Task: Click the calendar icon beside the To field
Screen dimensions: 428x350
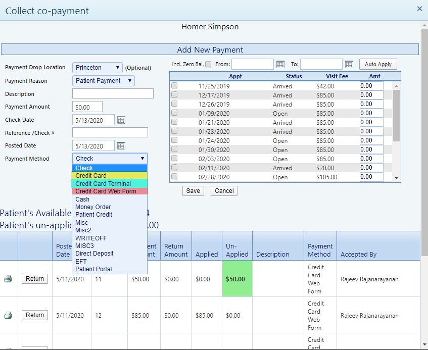Action: pos(349,64)
